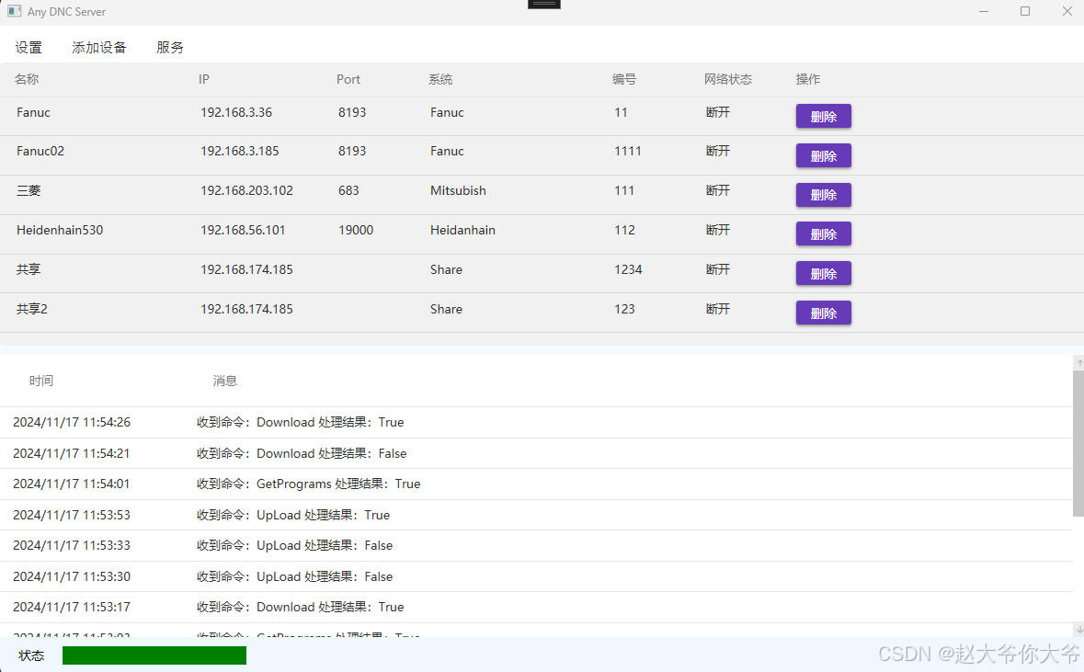Minimize the Any DNC Server window
Image resolution: width=1084 pixels, height=672 pixels.
point(983,11)
